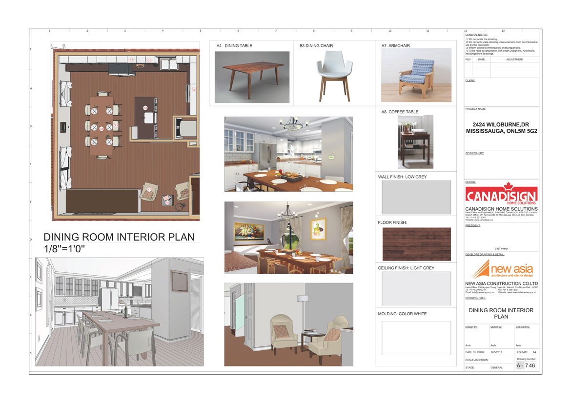Select the render showing two beige armchairs
The width and height of the screenshot is (571, 403).
[288, 324]
